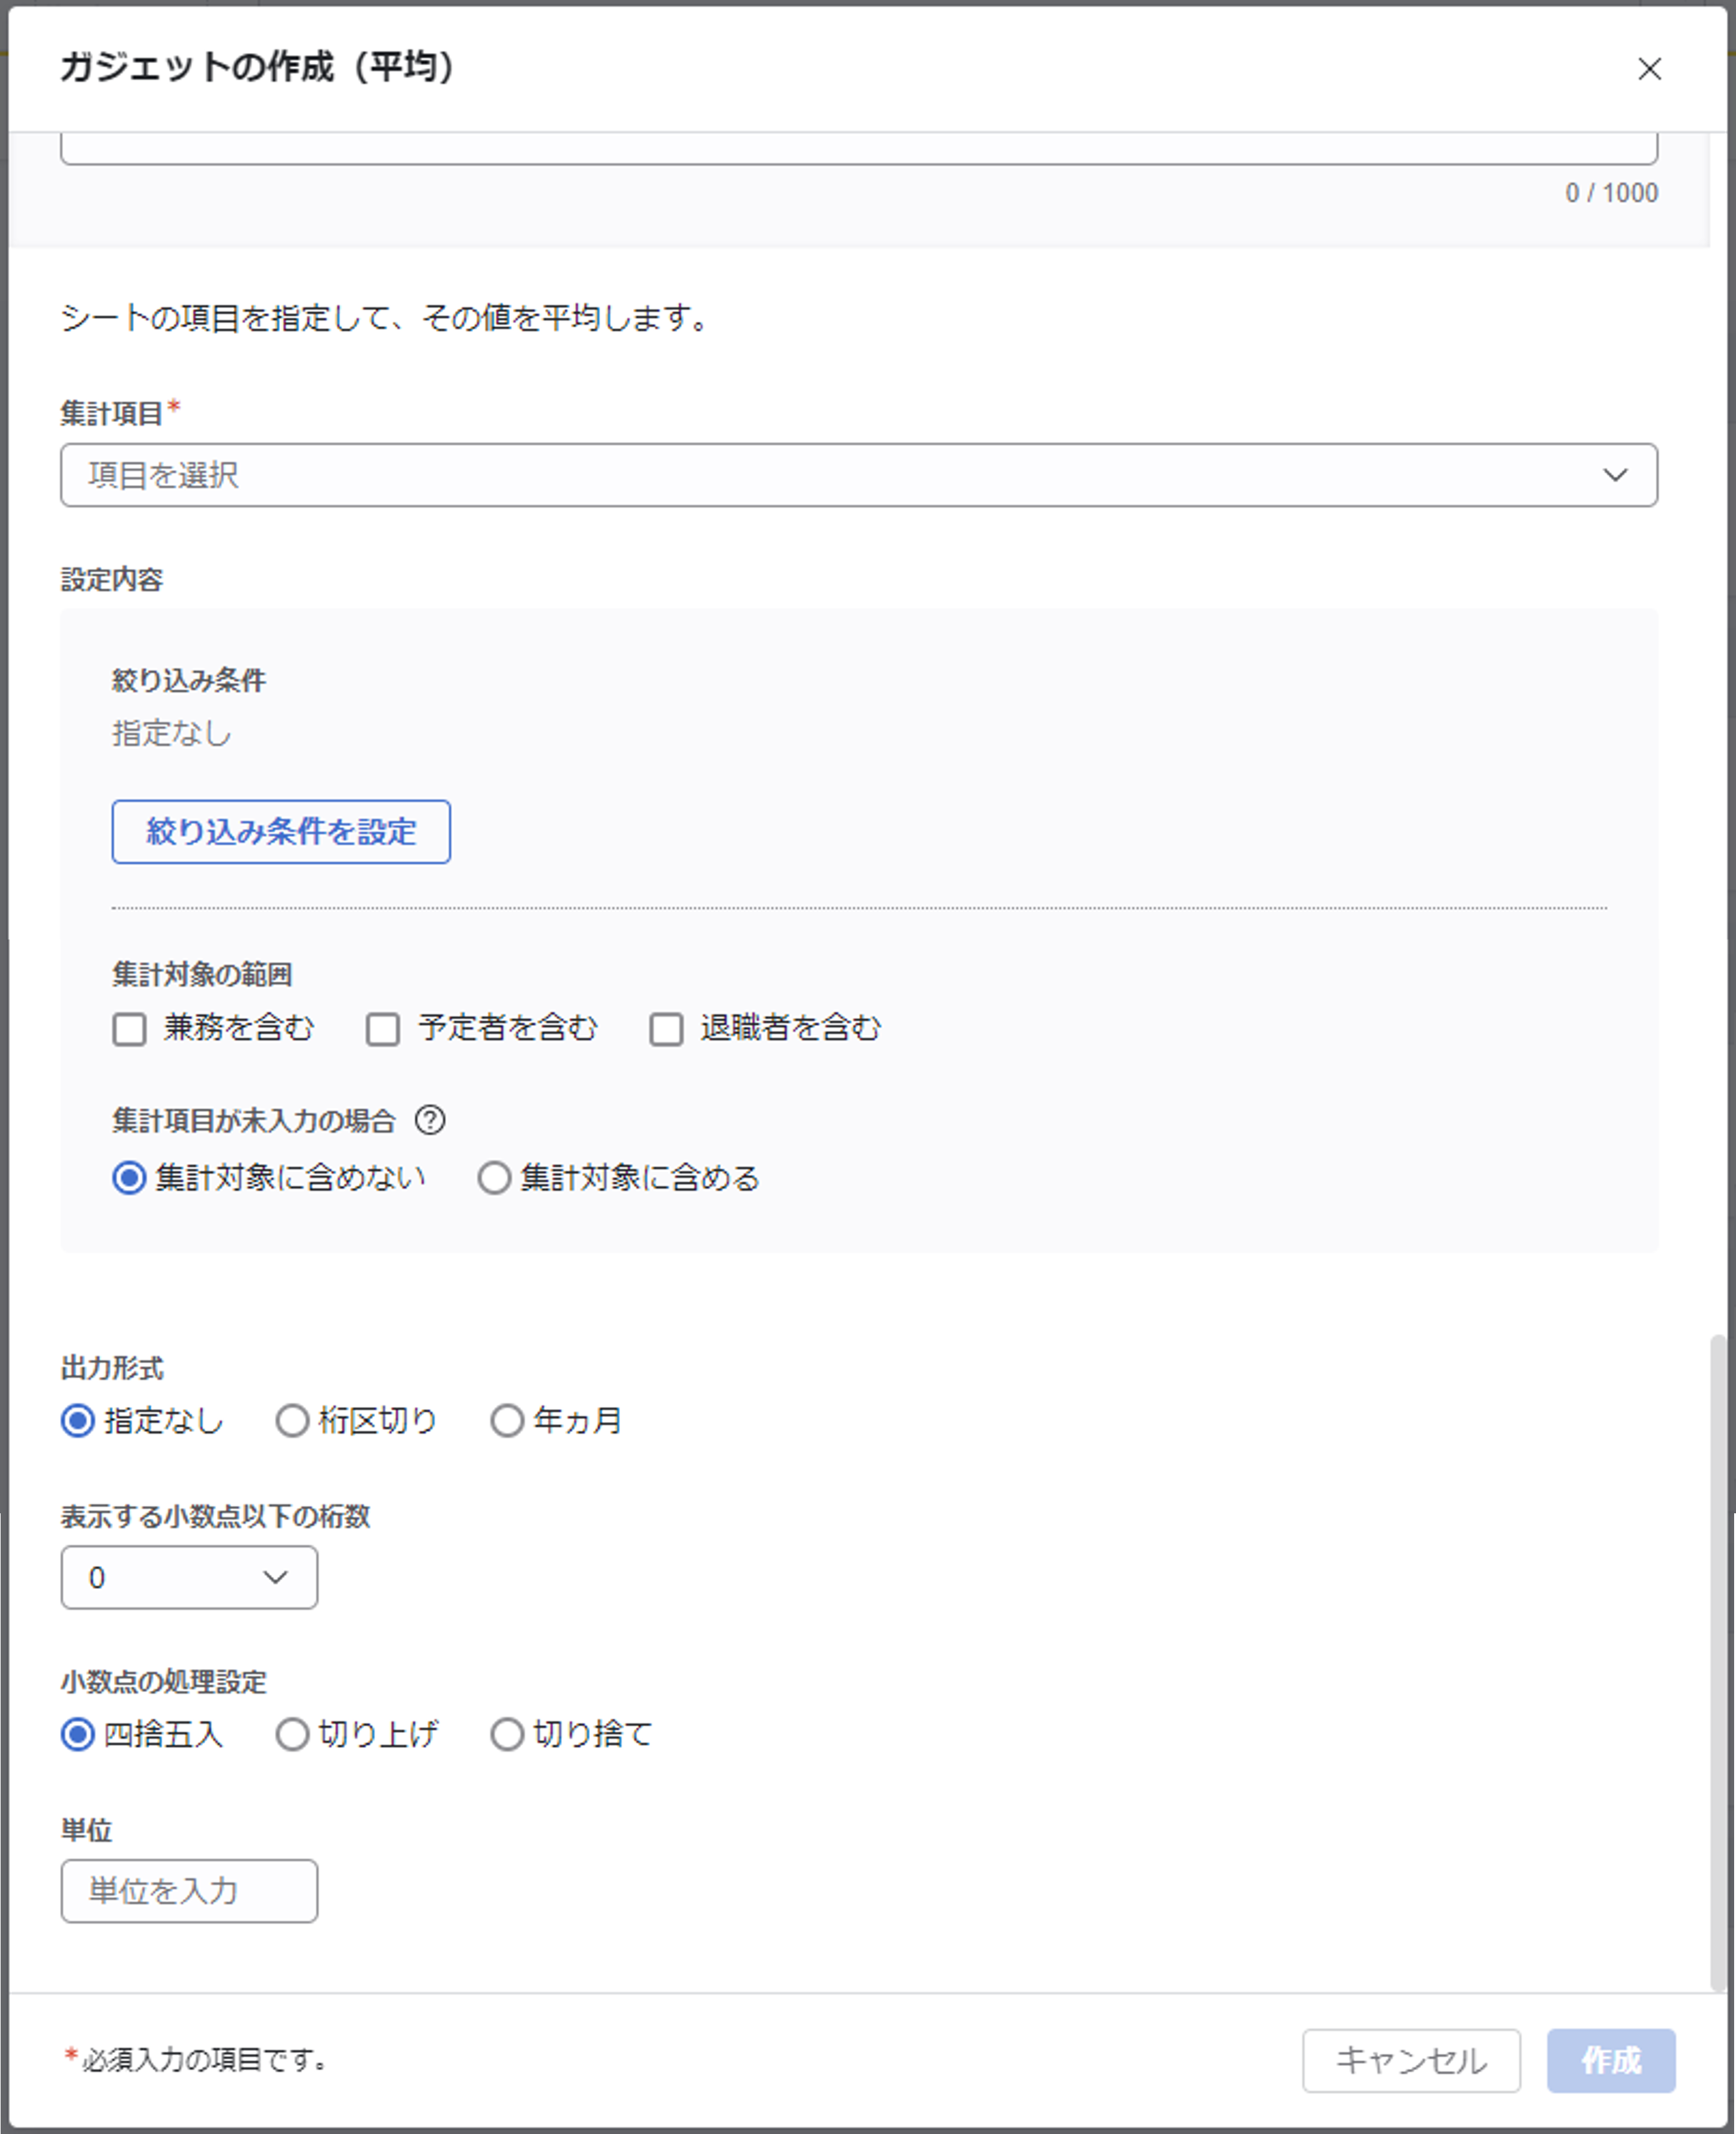
Task: Check the 兼務を含む checkbox
Action: (x=130, y=1029)
